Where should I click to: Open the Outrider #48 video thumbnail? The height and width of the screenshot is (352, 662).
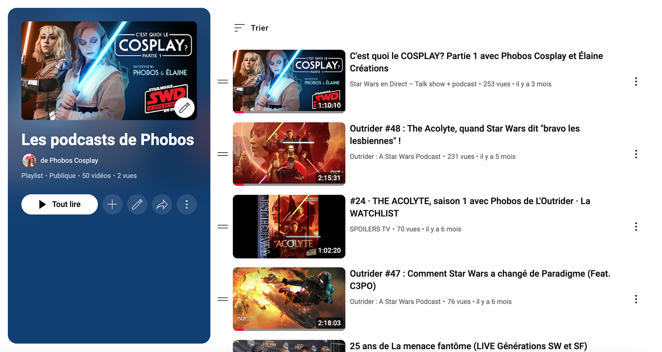click(x=289, y=154)
